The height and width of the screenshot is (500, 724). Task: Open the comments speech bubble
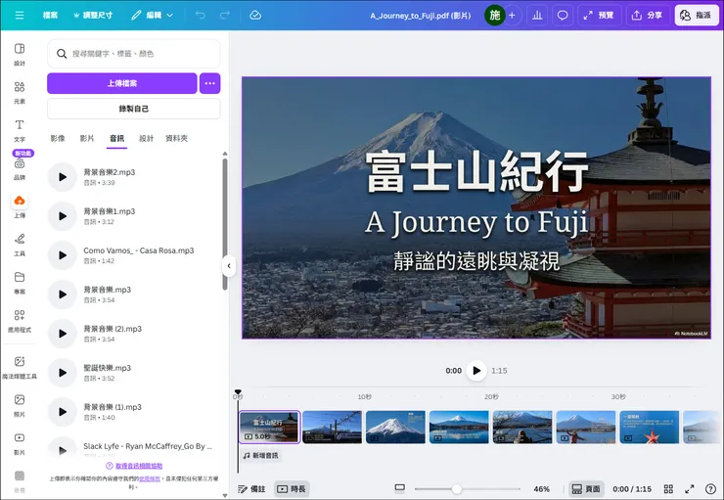563,16
